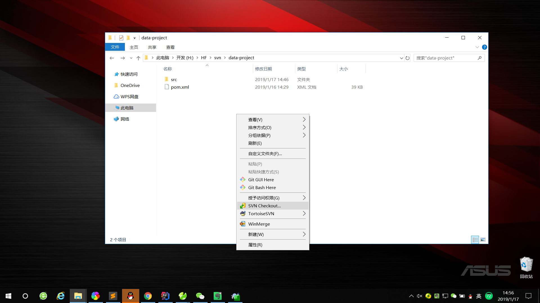Select OneDrive in navigation pane
540x303 pixels.
pyautogui.click(x=130, y=85)
